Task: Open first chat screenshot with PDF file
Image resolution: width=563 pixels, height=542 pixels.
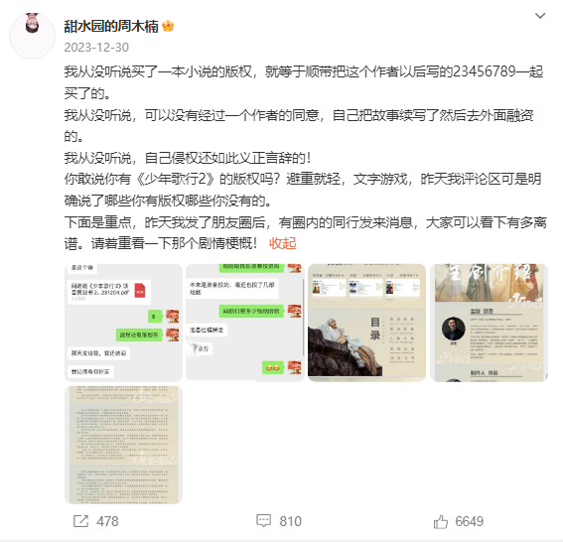Action: [x=123, y=323]
